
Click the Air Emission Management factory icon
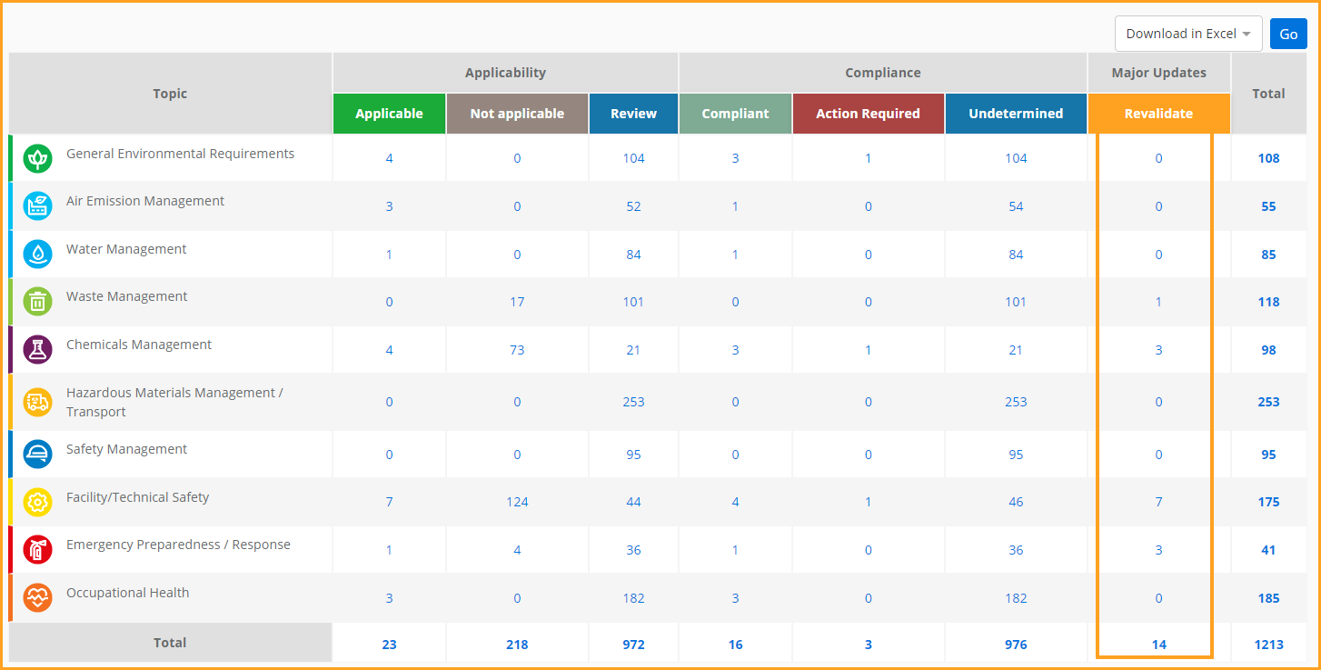[37, 206]
